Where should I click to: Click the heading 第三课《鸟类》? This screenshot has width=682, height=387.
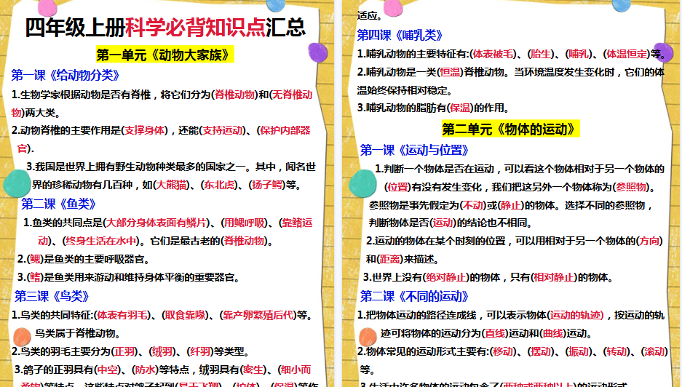[x=52, y=296]
